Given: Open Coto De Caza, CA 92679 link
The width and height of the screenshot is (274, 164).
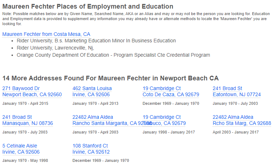Looking at the screenshot, I should [x=171, y=95].
